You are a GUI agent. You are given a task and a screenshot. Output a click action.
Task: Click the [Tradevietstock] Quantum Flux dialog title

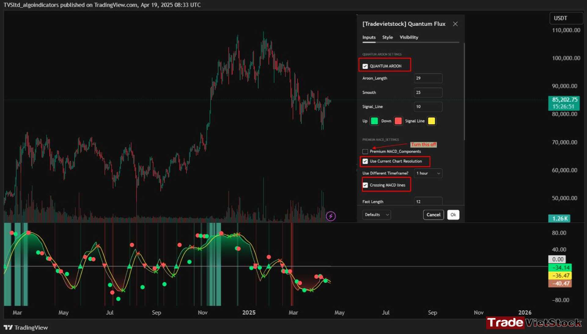click(404, 24)
